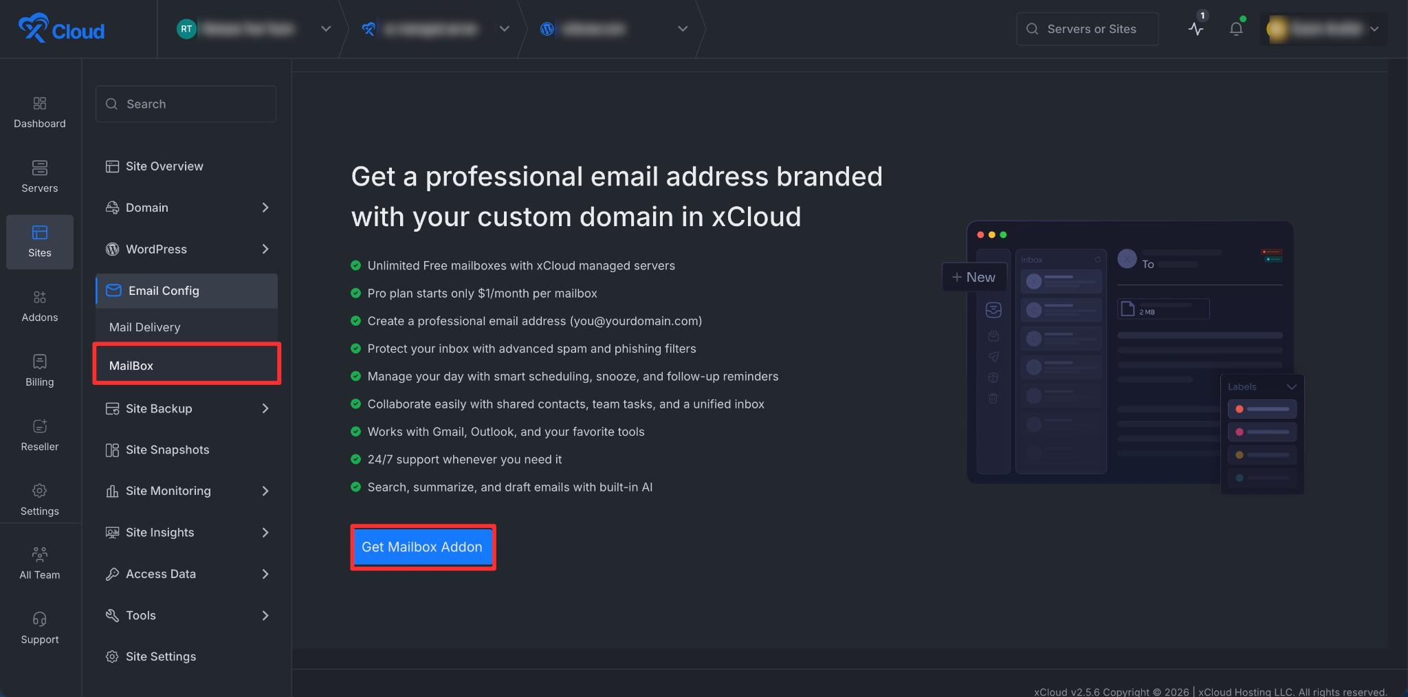The height and width of the screenshot is (697, 1408).
Task: Open the RT team dropdown
Action: [x=254, y=29]
